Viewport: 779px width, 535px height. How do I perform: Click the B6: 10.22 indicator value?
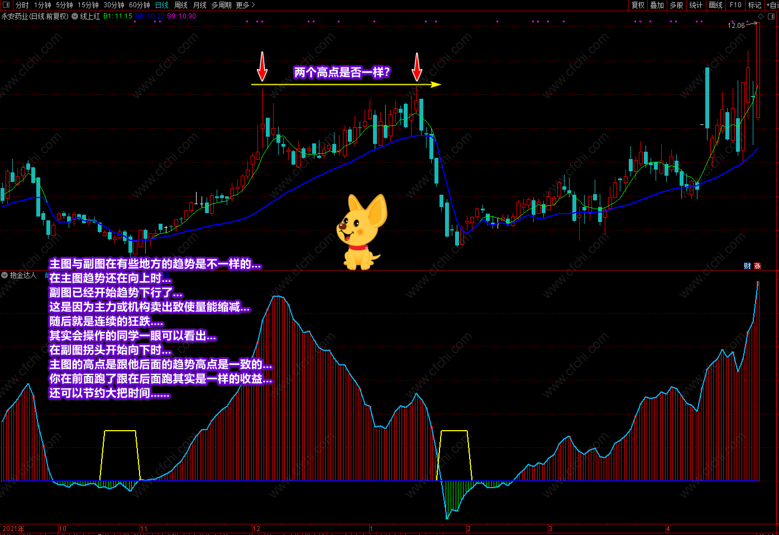(150, 16)
